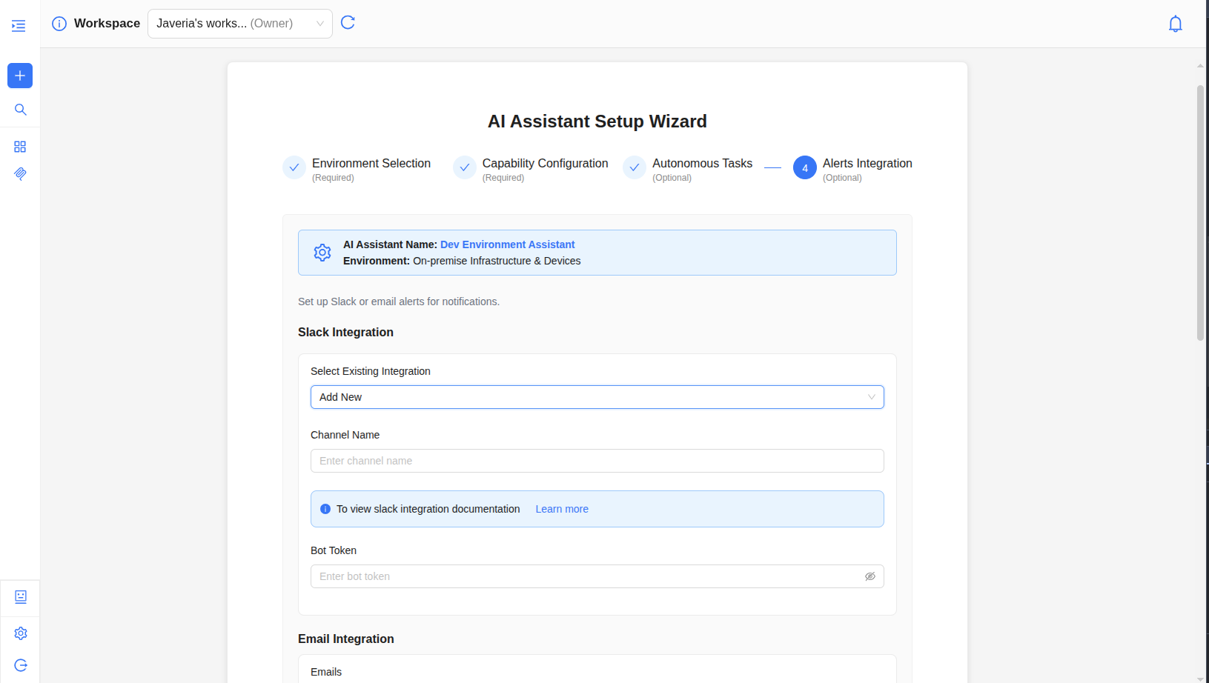Open notifications bell

(x=1175, y=24)
